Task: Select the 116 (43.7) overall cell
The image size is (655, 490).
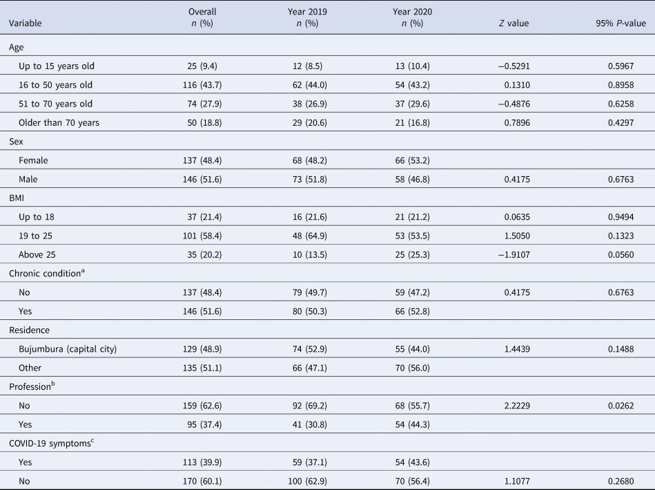Action: (x=202, y=85)
